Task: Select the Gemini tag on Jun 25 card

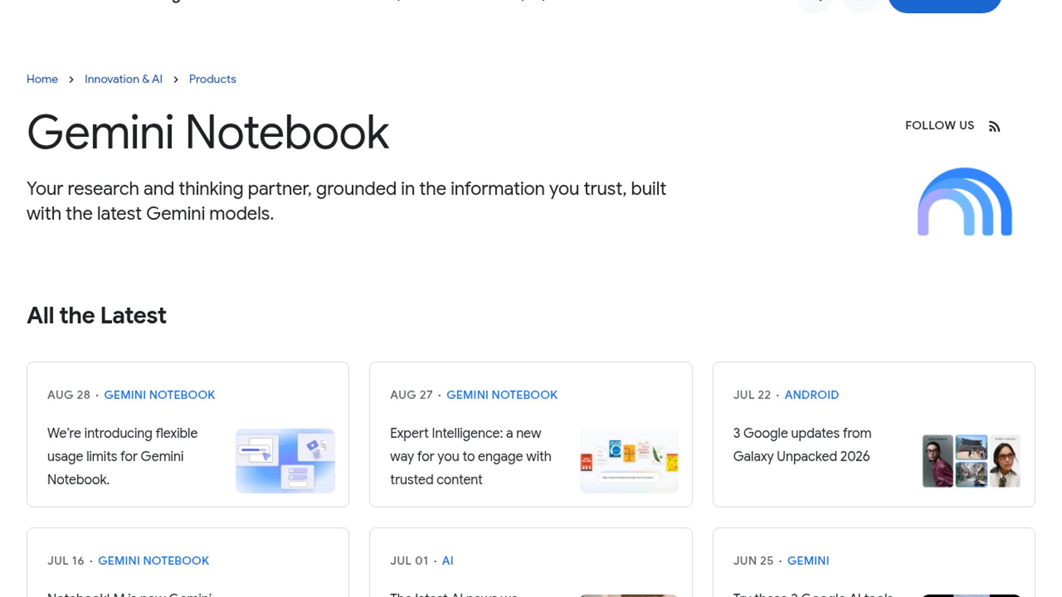Action: (x=808, y=561)
